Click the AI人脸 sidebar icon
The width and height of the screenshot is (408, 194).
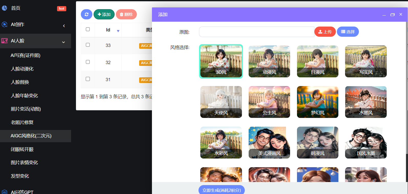(x=4, y=41)
